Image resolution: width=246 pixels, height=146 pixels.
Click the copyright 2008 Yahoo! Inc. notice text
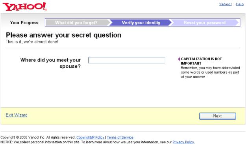pyautogui.click(x=38, y=137)
